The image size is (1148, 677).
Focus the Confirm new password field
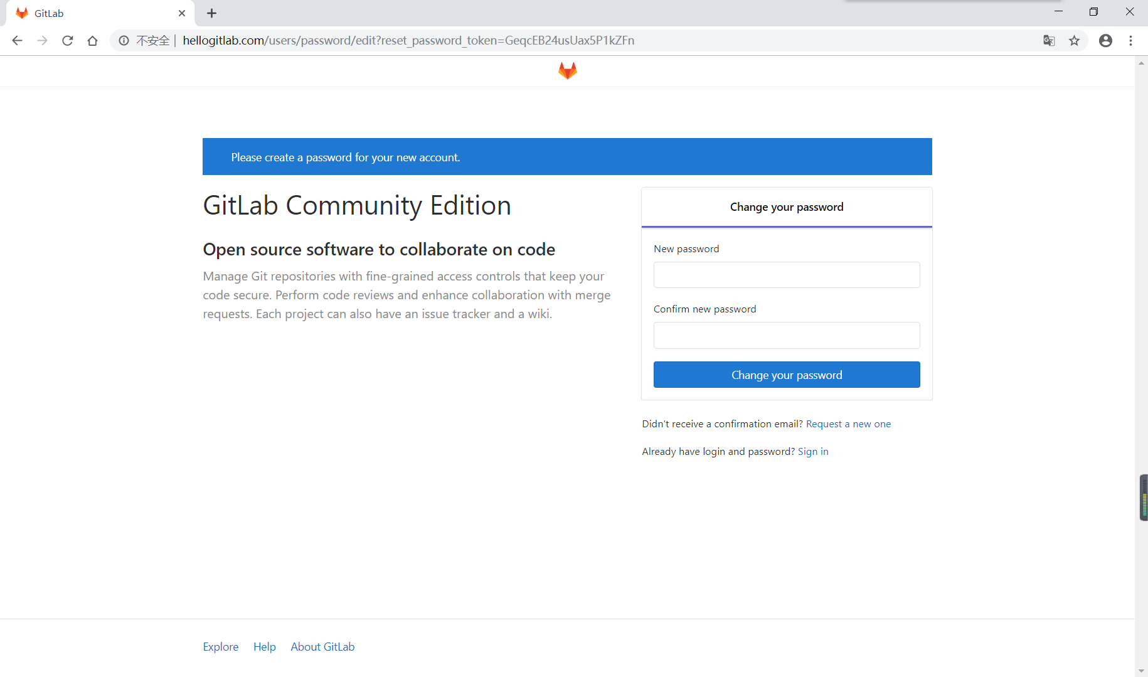click(x=787, y=335)
